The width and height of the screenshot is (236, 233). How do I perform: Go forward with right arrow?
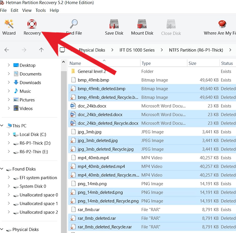pos(24,50)
